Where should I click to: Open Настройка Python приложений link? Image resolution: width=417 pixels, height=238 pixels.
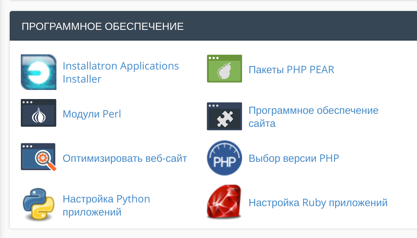coord(106,199)
